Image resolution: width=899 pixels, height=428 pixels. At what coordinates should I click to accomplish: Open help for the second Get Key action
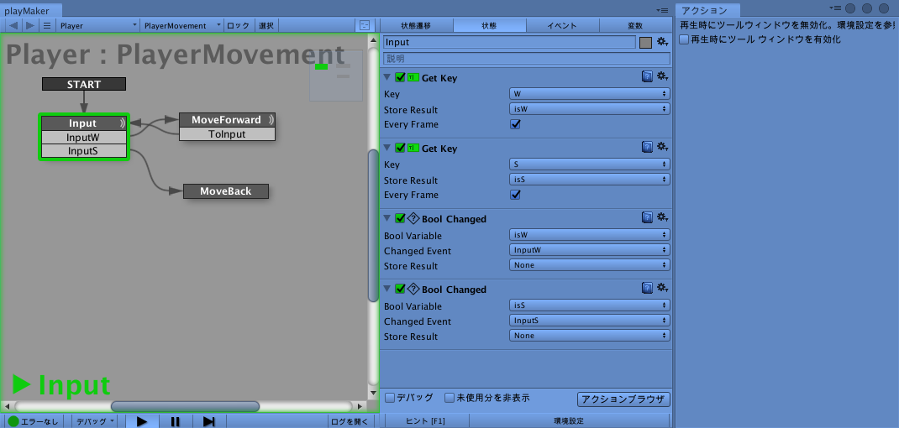pos(647,147)
